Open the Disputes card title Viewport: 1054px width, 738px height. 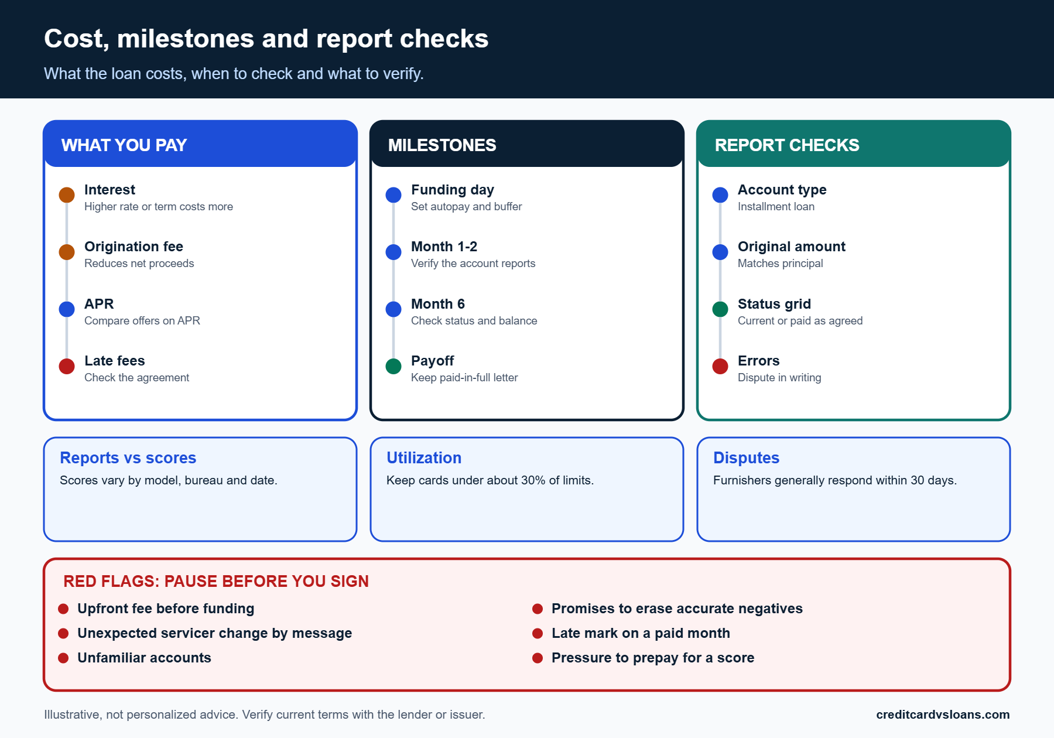pyautogui.click(x=746, y=458)
